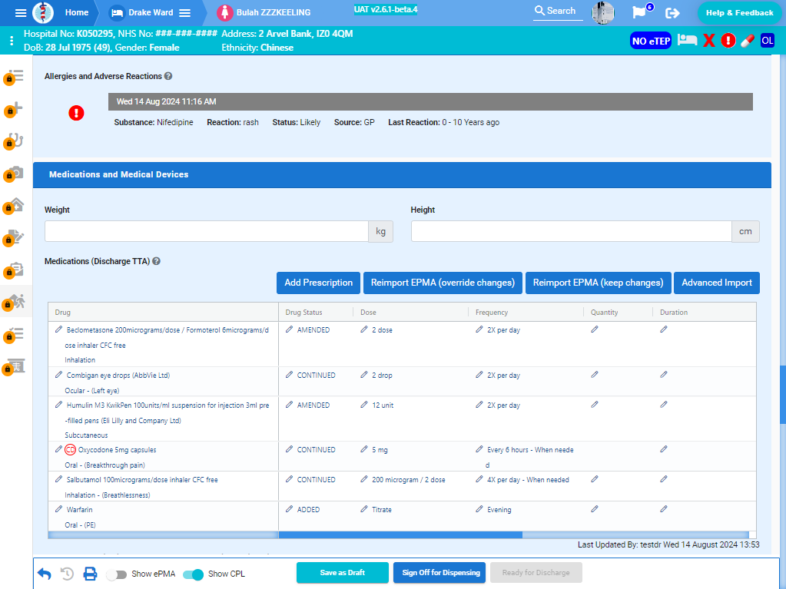Viewport: 786px width, 589px height.
Task: Expand the Drake Ward menu lines
Action: coord(185,13)
